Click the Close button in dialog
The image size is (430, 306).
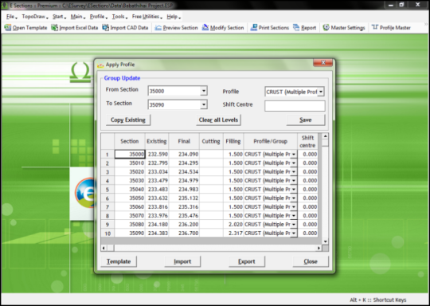pos(311,261)
